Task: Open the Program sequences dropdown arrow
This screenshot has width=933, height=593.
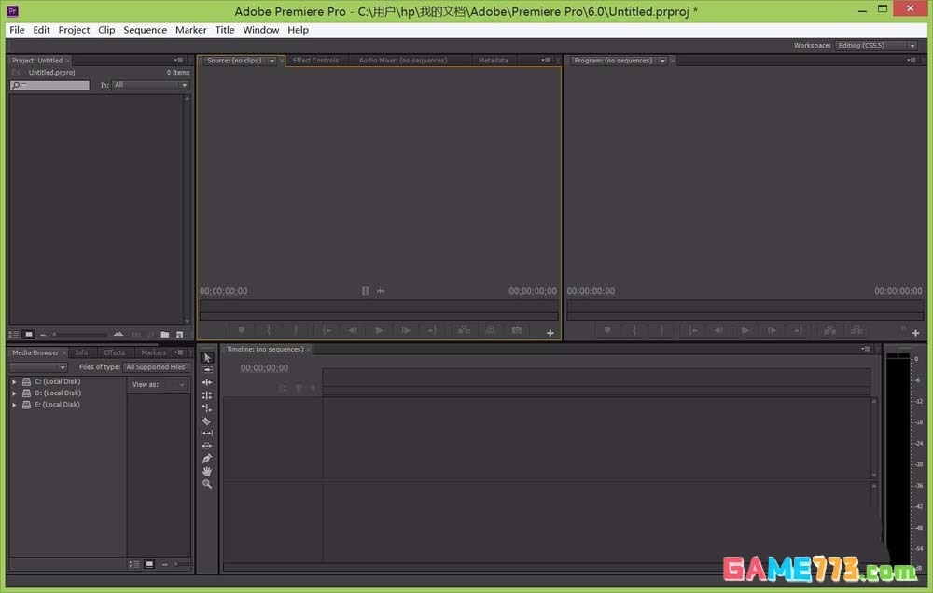Action: [x=662, y=61]
